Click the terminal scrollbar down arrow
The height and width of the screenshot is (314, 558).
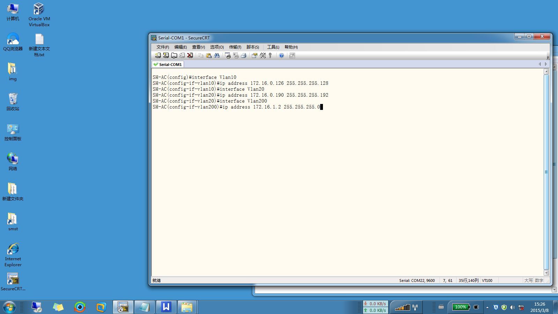[546, 273]
